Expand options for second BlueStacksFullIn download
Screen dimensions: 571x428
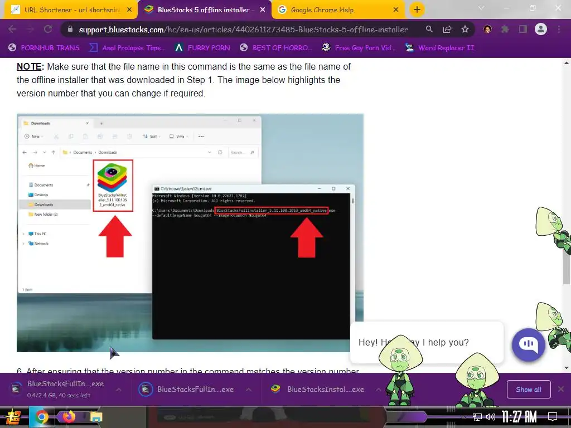click(249, 390)
